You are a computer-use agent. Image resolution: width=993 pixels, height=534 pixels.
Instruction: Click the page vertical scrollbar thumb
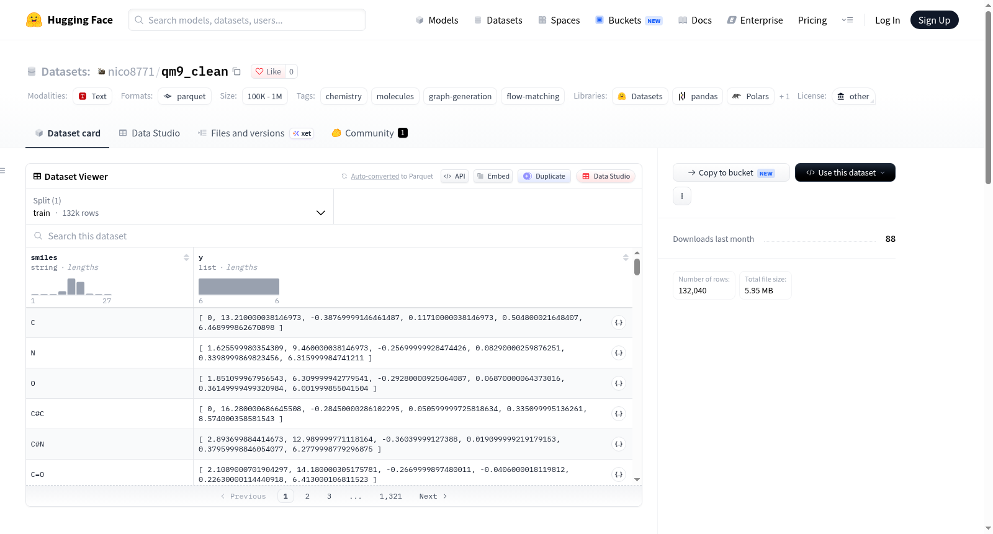point(988,97)
